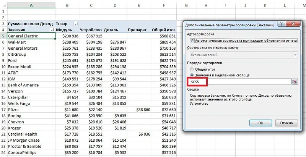Click the General Electric cell
This screenshot has width=306, height=157.
tap(31, 36)
